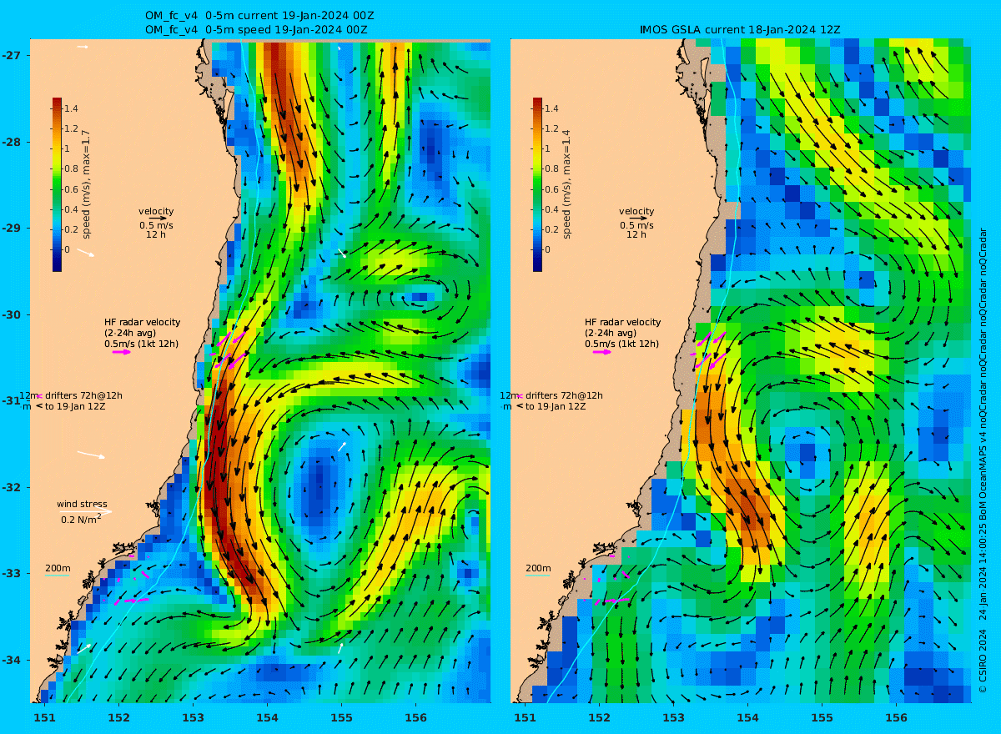This screenshot has width=1001, height=734.
Task: Click the magenta HF radar legend arrow in OM_fc_v4 panel
Action: [122, 352]
